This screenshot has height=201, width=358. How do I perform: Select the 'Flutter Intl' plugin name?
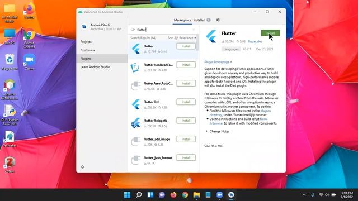[152, 102]
